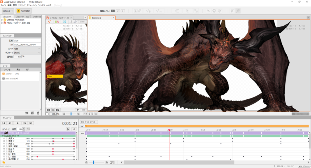This screenshot has height=168, width=311.
Task: Click the plus button beside model tab
Action: tap(85, 17)
